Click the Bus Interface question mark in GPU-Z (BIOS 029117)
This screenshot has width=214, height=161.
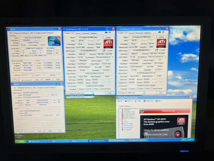point(113,57)
